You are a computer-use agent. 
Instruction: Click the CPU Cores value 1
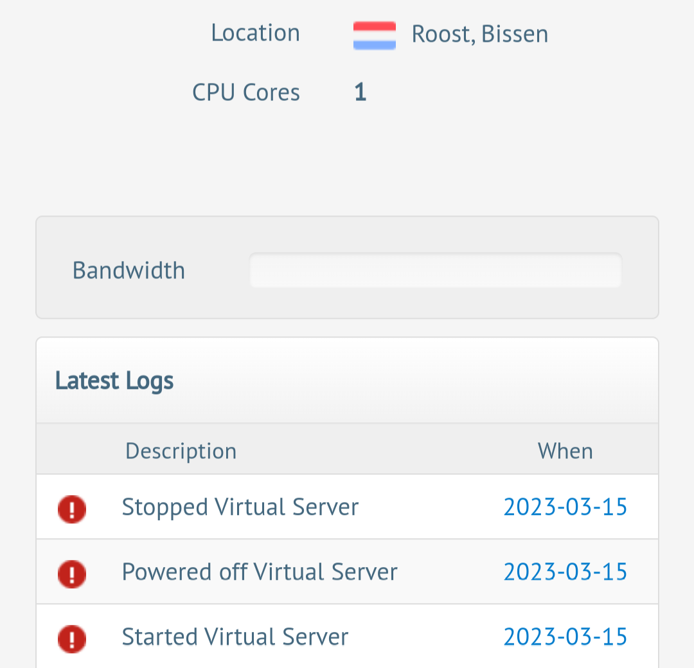point(360,93)
